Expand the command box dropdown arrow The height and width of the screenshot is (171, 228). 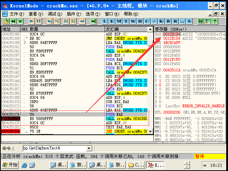coord(89,148)
